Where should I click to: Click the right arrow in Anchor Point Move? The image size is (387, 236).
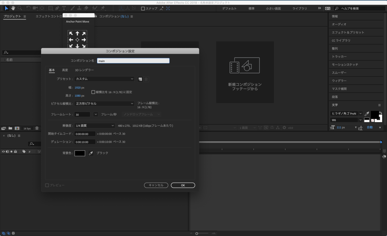[x=84, y=40]
